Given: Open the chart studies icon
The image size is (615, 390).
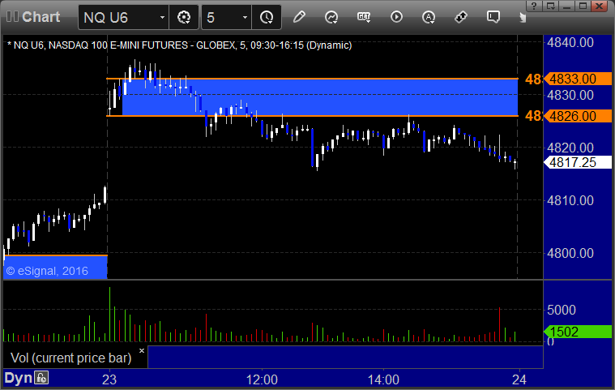Looking at the screenshot, I should coord(331,17).
